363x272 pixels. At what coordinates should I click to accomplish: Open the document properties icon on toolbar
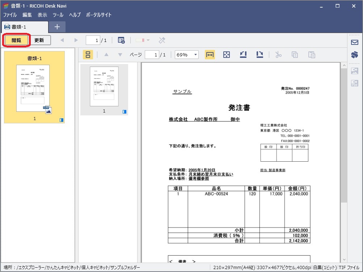[x=121, y=40]
